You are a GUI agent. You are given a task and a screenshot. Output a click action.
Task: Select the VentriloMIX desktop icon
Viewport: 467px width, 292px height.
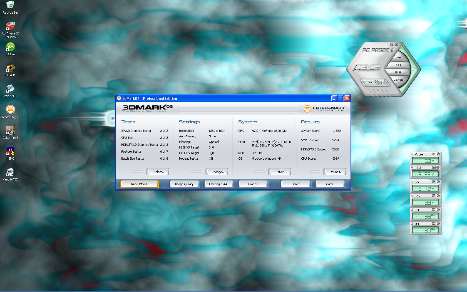(10, 174)
